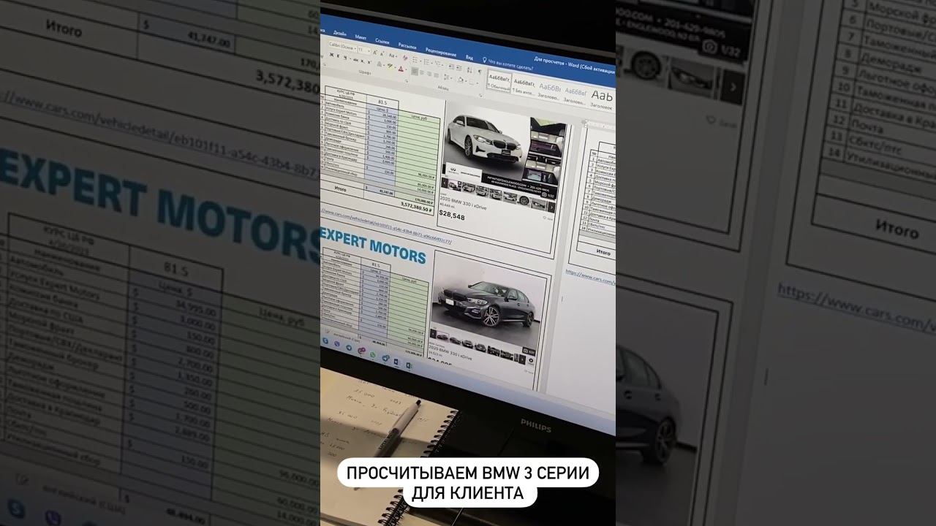Apply paragraph shading fill color
Image resolution: width=936 pixels, height=526 pixels.
[459, 79]
